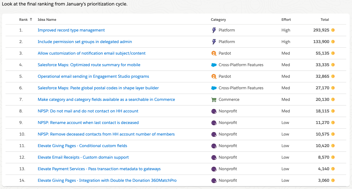Toggle the sort arrow on the Rank column
Image resolution: width=352 pixels, height=189 pixels.
[31, 20]
